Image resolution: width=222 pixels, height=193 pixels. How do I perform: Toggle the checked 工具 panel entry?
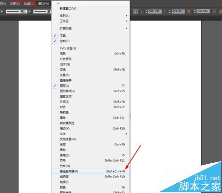91,35
